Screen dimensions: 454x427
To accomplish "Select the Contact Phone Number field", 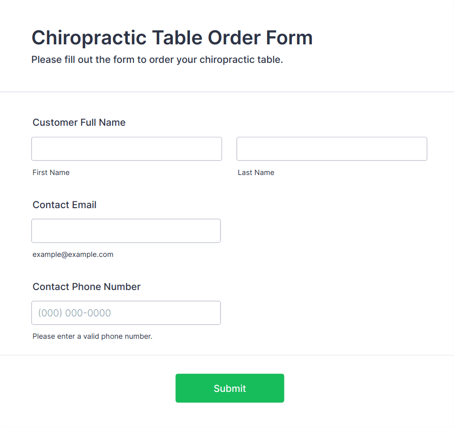I will point(126,313).
